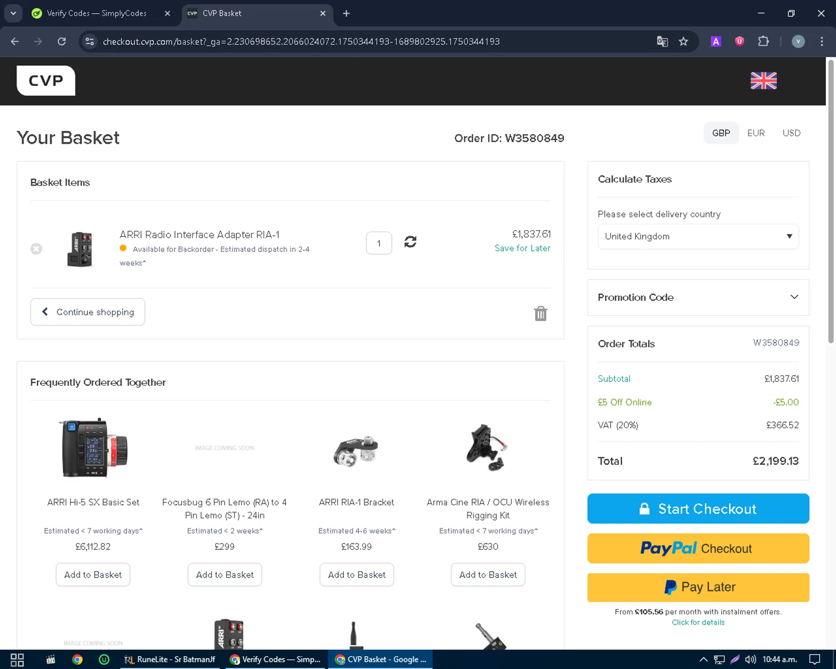836x669 pixels.
Task: Add ARRI RIA-1 Bracket to basket
Action: [357, 575]
